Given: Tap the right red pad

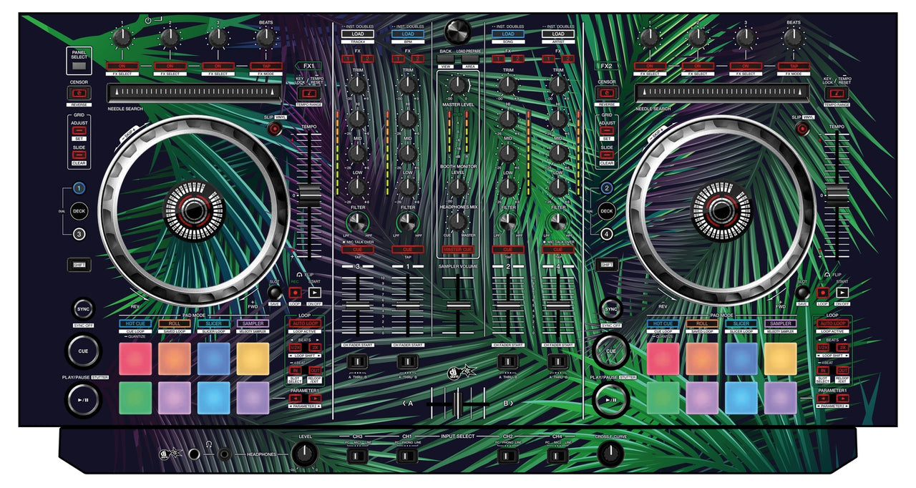Looking at the screenshot, I should tap(663, 359).
